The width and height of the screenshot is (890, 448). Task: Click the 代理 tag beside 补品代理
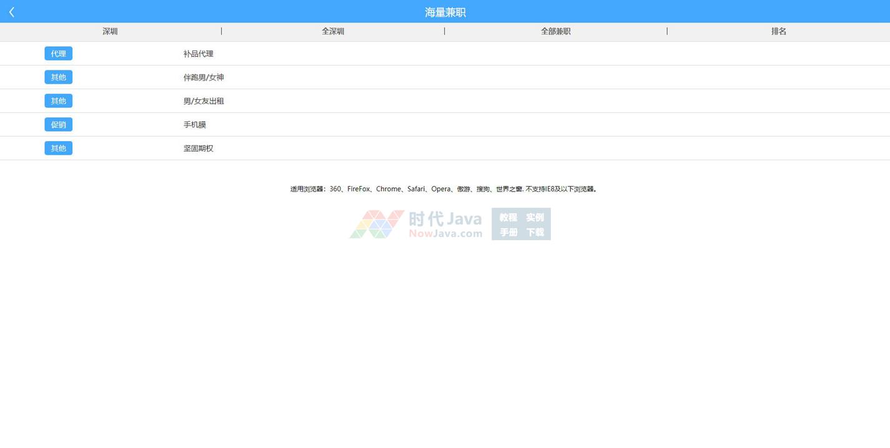pos(58,54)
